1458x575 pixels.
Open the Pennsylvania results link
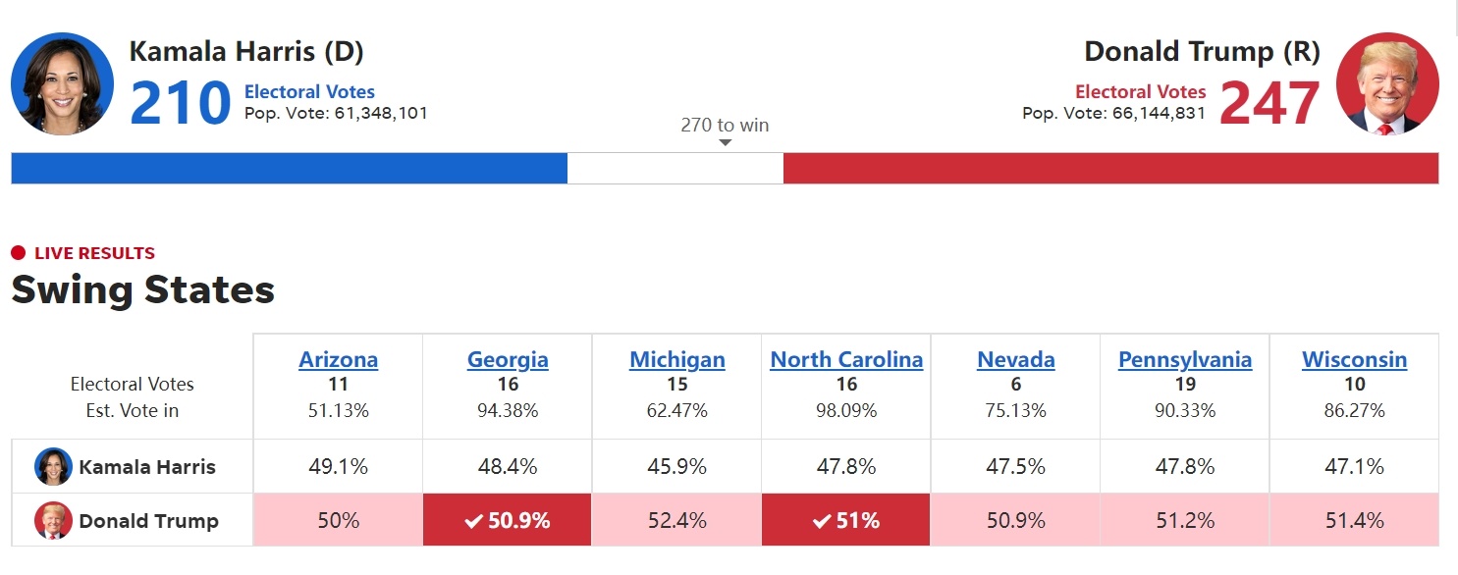pos(1185,360)
